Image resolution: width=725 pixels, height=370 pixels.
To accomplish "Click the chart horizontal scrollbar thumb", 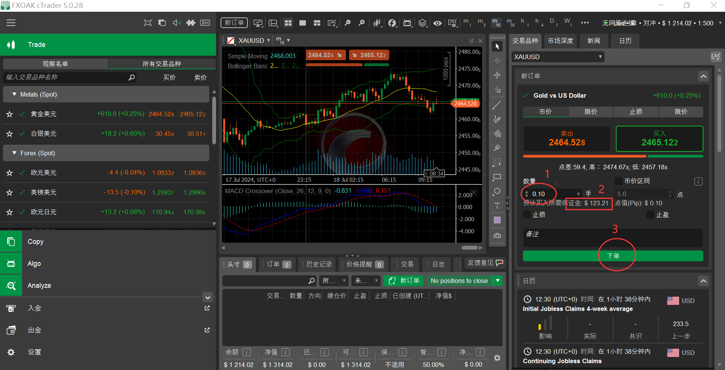I will coord(470,248).
